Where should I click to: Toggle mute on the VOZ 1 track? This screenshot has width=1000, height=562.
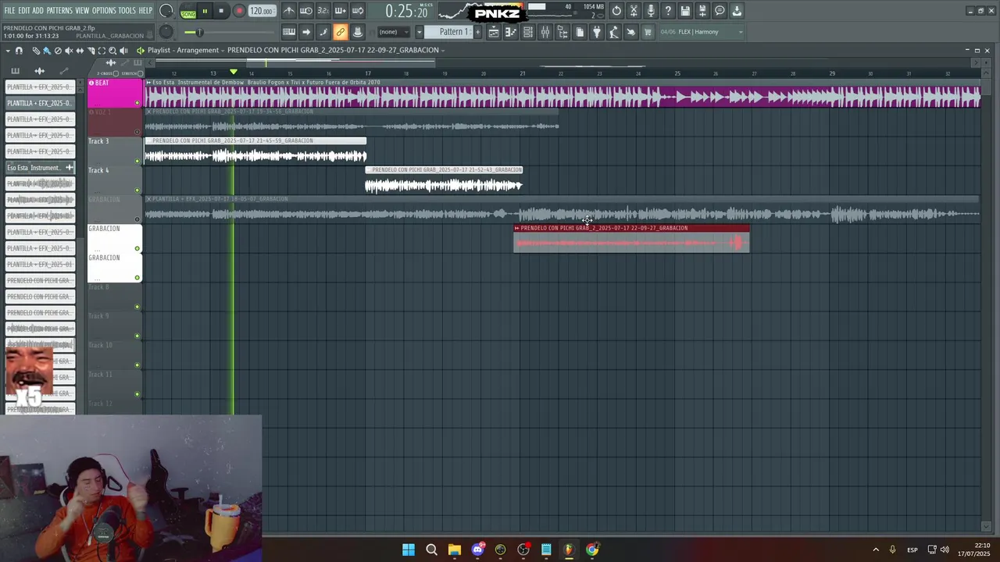coord(137,132)
